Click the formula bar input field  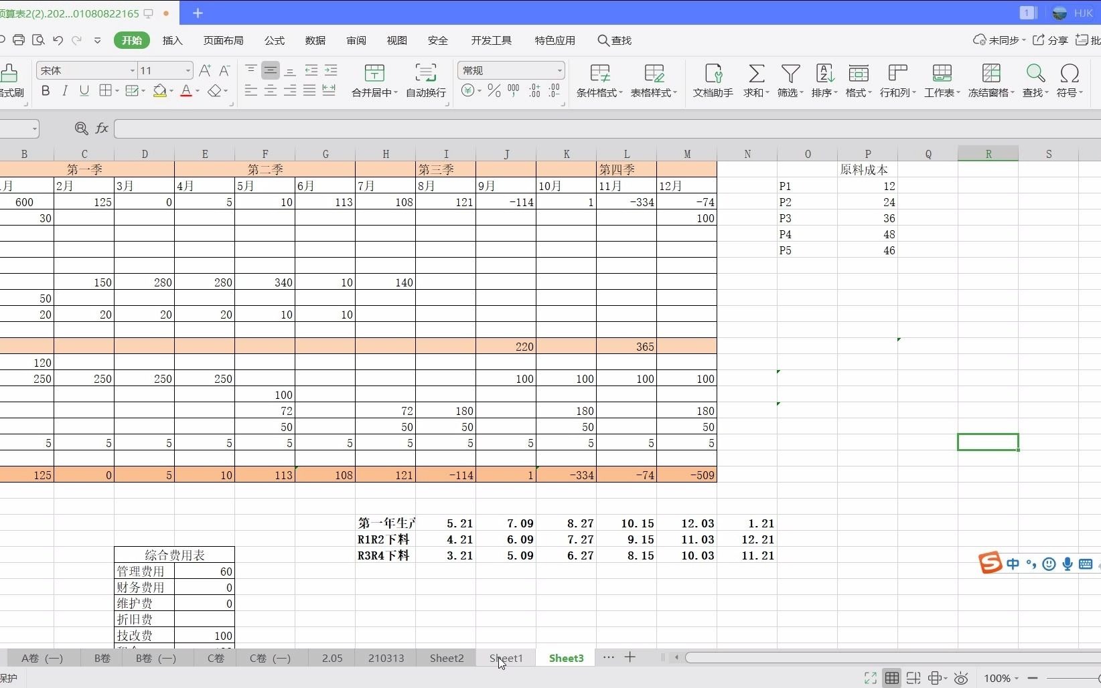pyautogui.click(x=607, y=128)
